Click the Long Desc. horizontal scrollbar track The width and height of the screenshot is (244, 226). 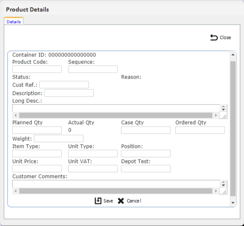[x=116, y=115]
